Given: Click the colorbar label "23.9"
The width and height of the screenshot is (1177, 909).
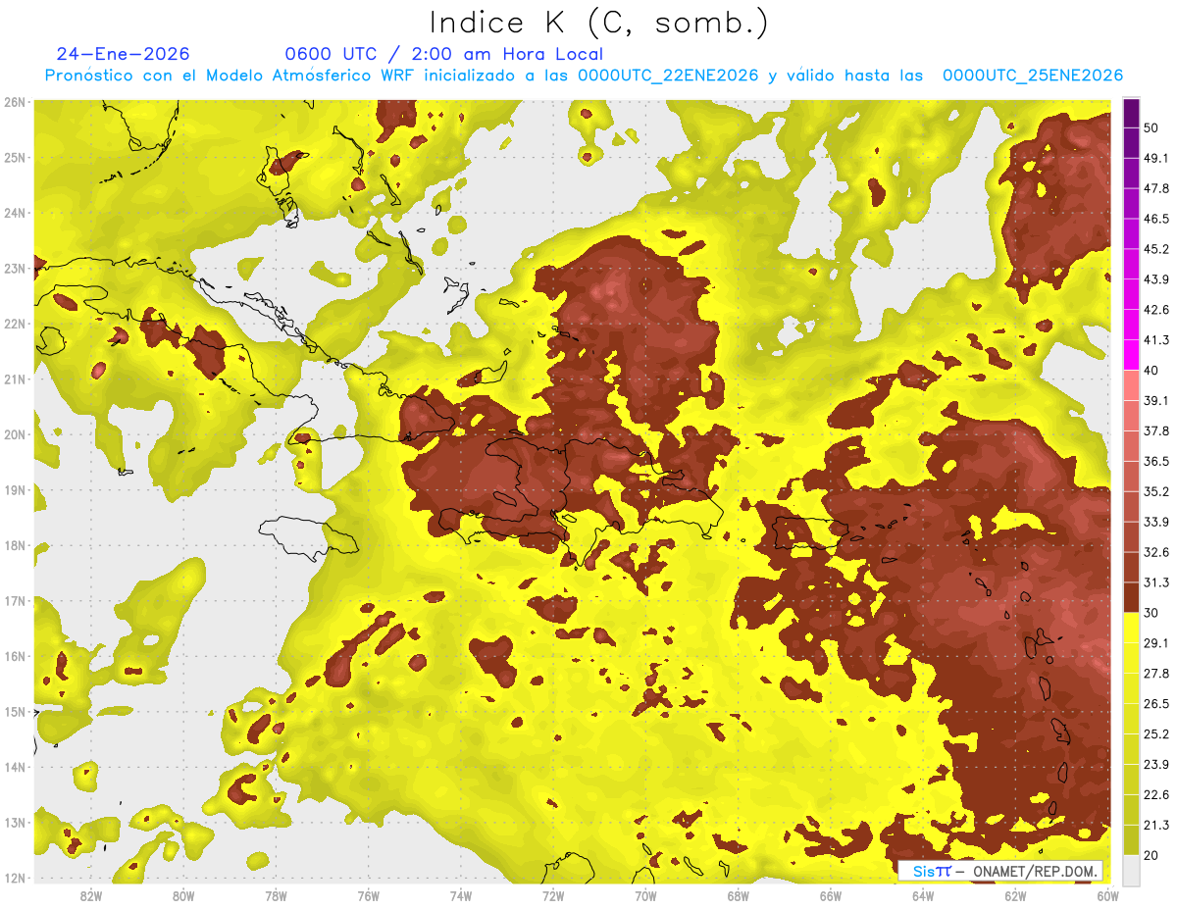Looking at the screenshot, I should tap(1156, 764).
